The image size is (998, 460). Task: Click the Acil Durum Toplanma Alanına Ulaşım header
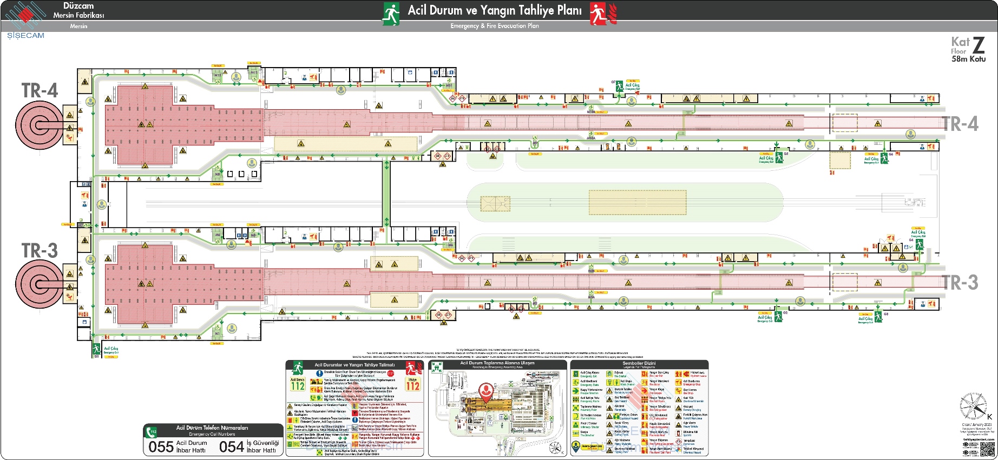[497, 363]
